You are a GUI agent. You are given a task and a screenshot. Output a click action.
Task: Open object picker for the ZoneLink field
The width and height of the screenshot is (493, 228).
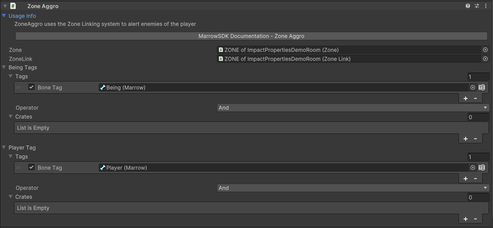click(485, 59)
